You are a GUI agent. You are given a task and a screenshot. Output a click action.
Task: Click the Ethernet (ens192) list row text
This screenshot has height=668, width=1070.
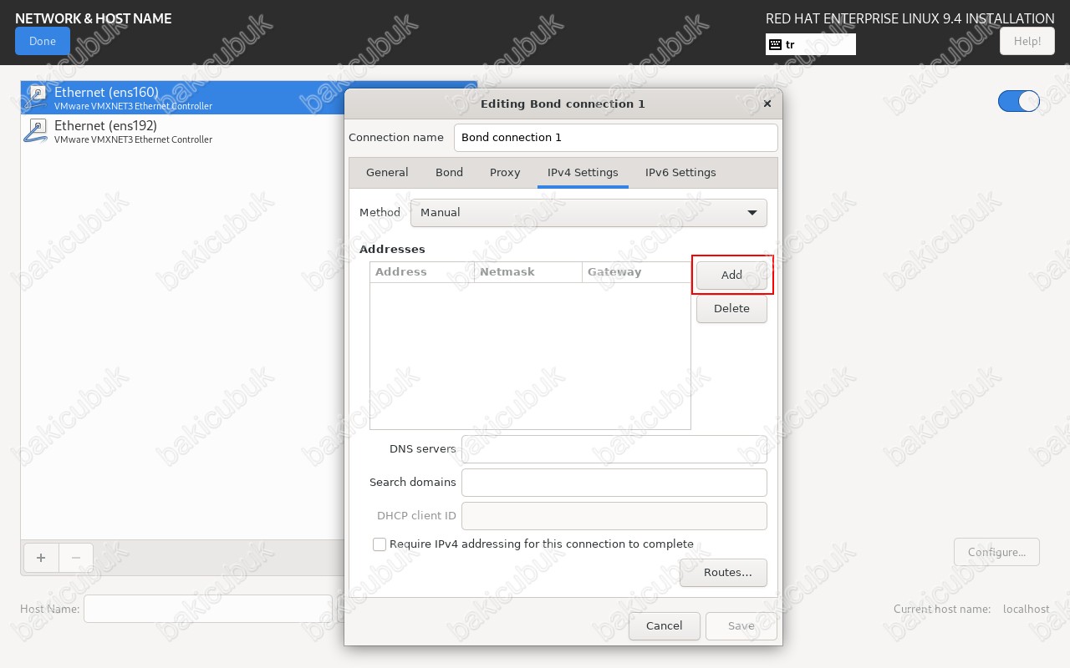[x=106, y=126]
